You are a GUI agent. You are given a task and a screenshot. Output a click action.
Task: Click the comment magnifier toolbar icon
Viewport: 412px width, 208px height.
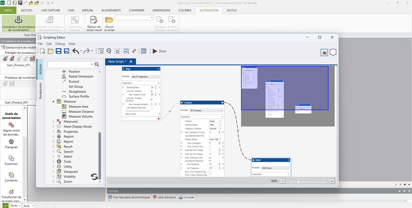point(109,51)
